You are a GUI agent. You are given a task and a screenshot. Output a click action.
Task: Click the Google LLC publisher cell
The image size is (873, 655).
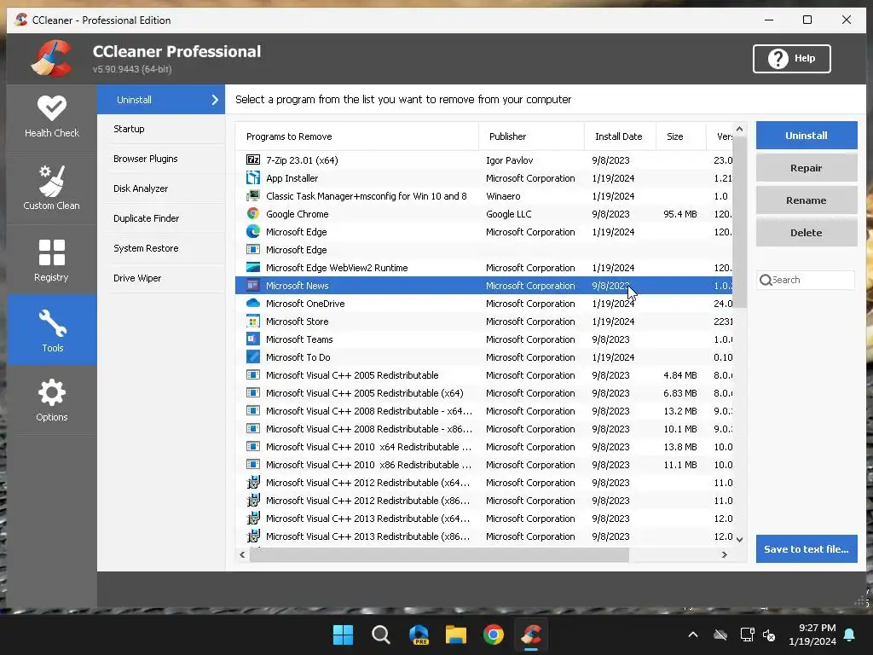(509, 214)
